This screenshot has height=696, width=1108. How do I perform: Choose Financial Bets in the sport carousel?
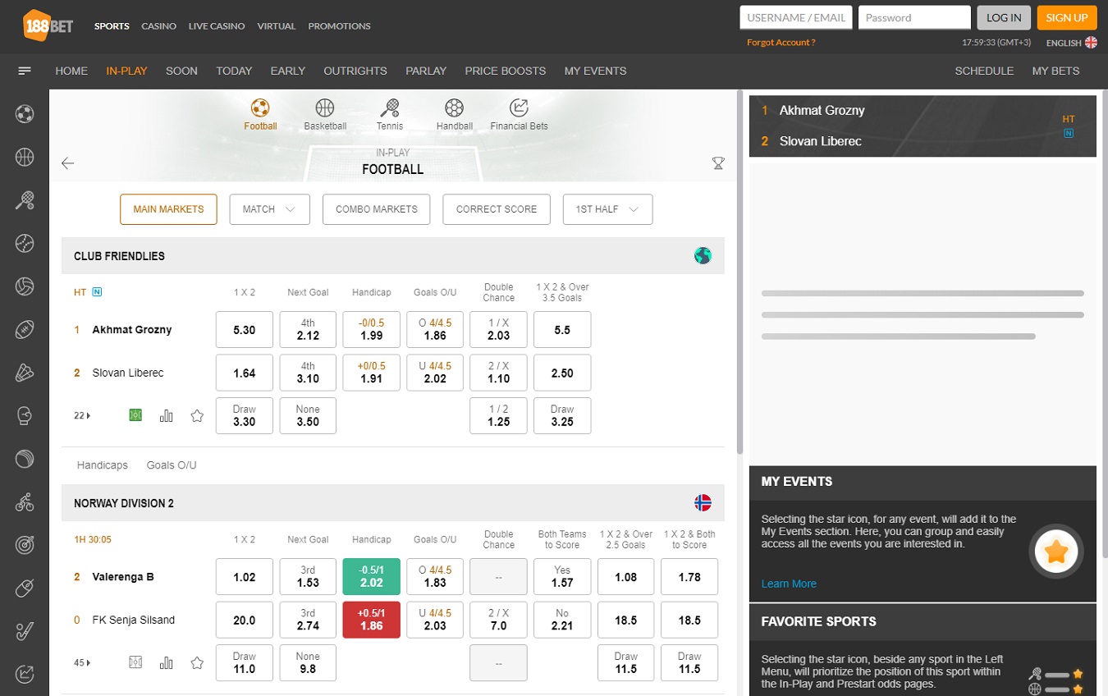[519, 114]
